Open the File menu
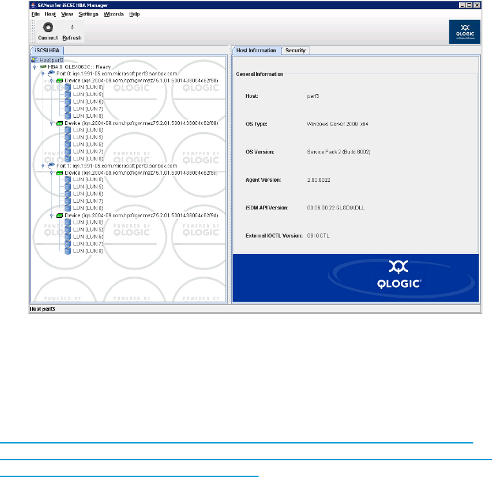Screen dimensions: 492x477 (35, 14)
